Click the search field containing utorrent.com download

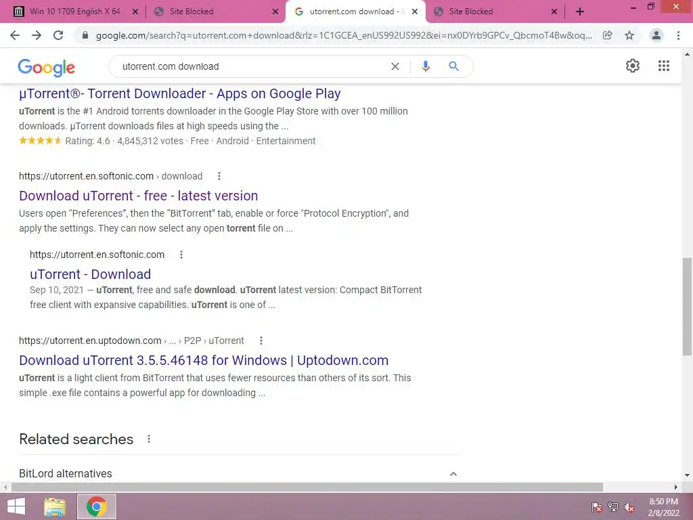click(x=252, y=66)
